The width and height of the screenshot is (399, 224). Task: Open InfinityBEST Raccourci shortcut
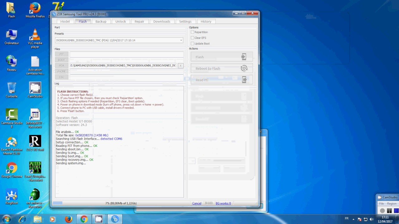[x=35, y=119]
